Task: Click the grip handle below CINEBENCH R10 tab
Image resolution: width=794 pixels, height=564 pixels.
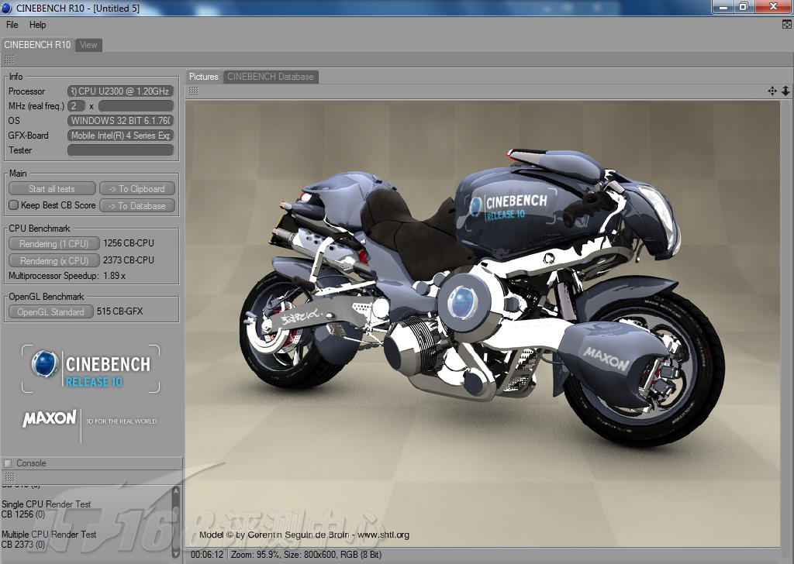Action: pyautogui.click(x=9, y=60)
